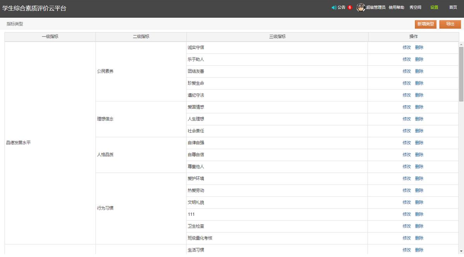
Task: Click the 新增类型 button
Action: pos(426,24)
